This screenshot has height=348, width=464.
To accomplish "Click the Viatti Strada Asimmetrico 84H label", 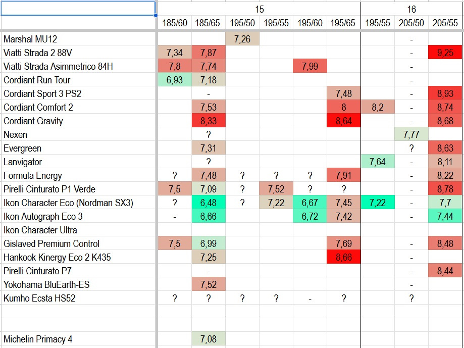I will (x=58, y=66).
